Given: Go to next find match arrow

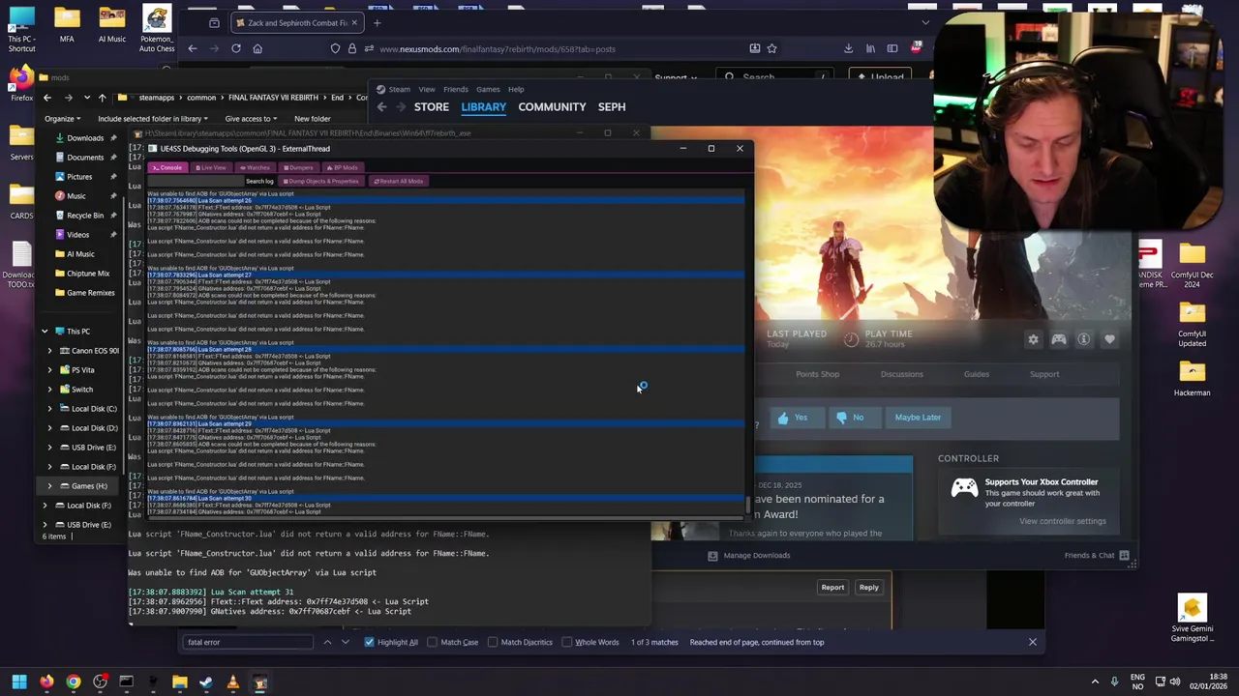Looking at the screenshot, I should click(346, 642).
